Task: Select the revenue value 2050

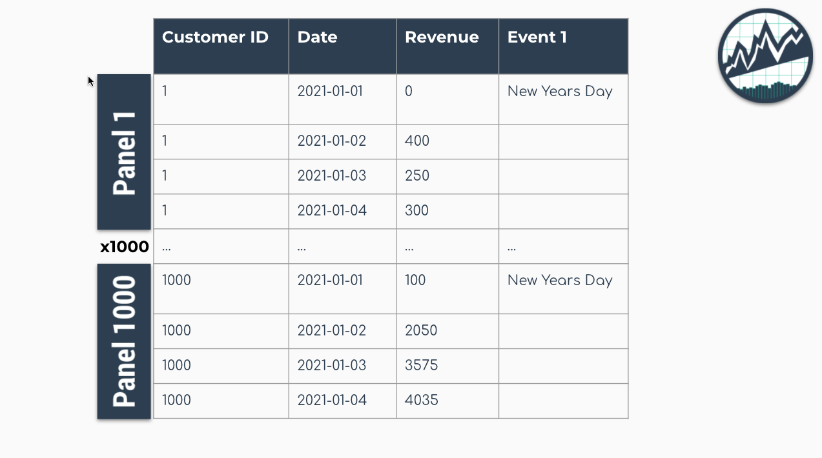Action: pyautogui.click(x=421, y=331)
